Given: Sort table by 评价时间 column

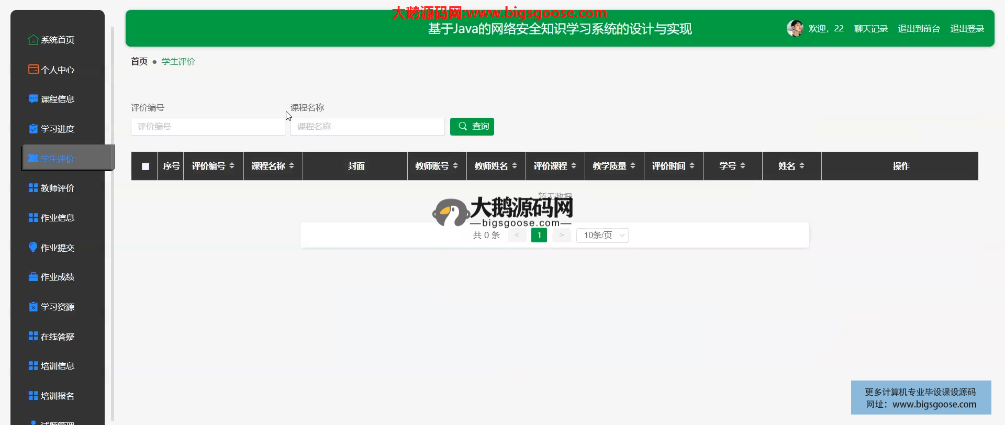Looking at the screenshot, I should click(673, 166).
